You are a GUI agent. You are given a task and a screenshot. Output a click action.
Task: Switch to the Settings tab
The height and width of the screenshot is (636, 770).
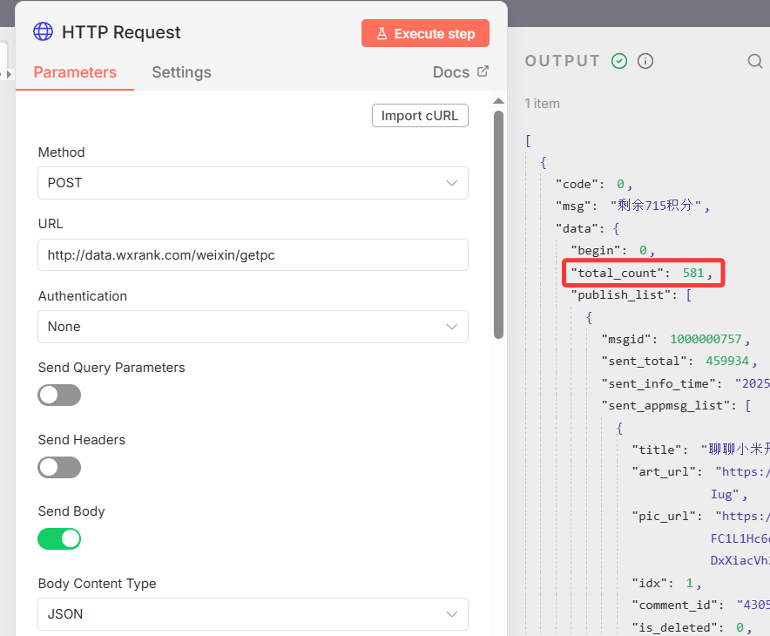pos(181,72)
